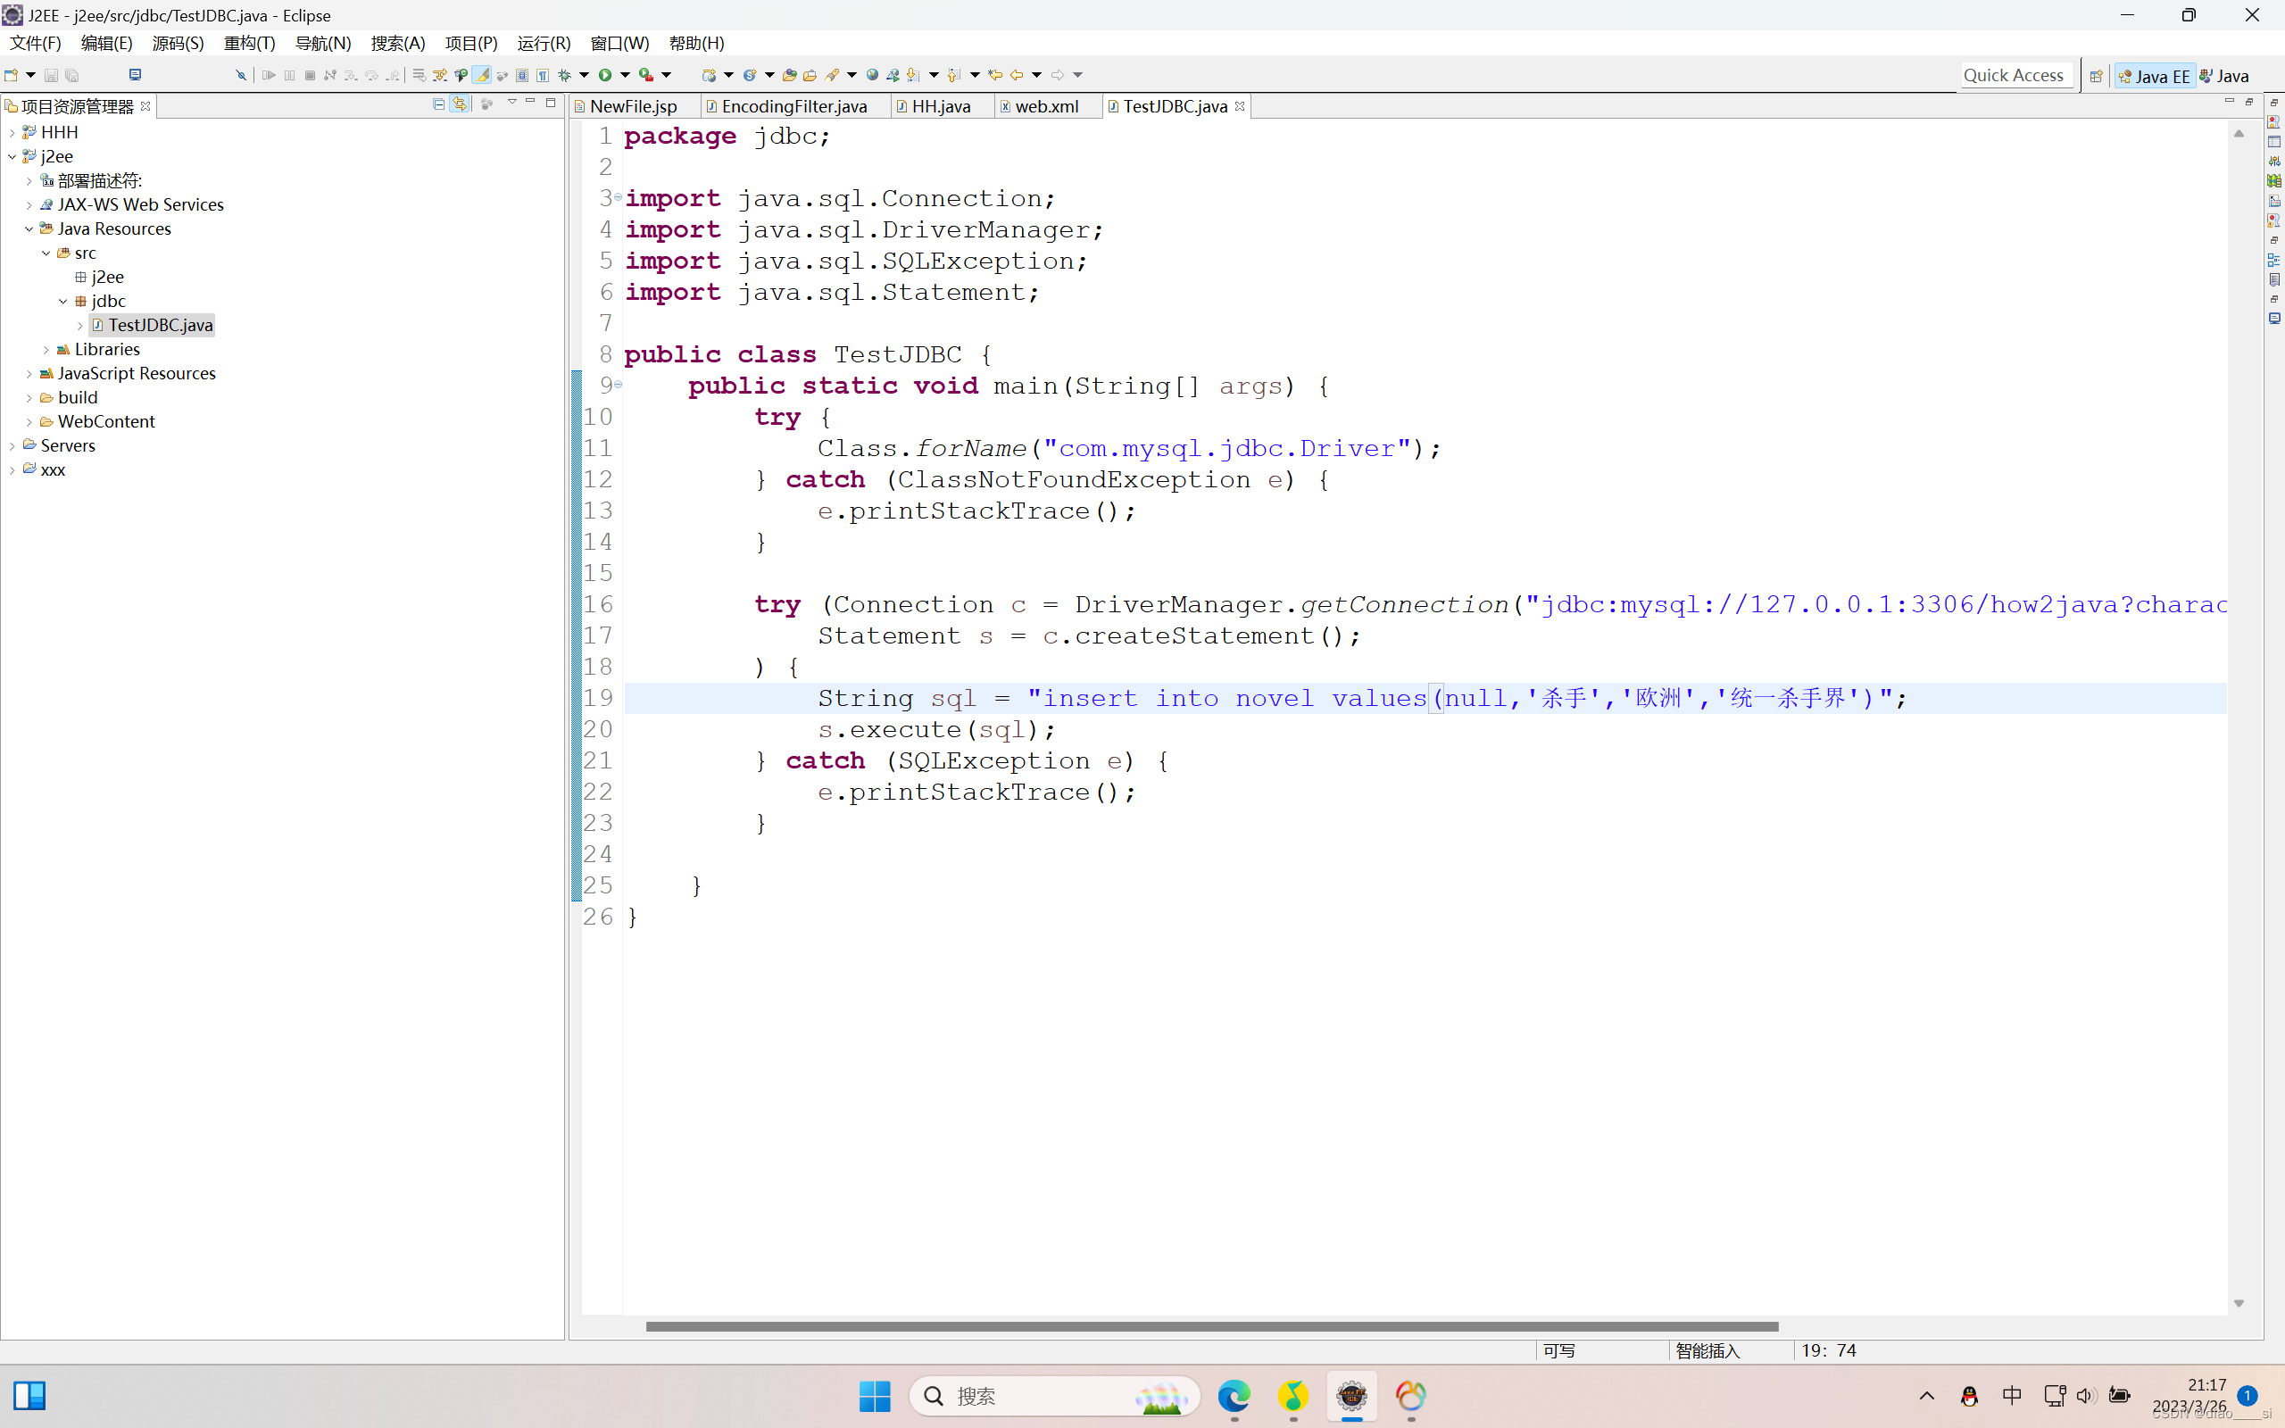Toggle Show Whitespace Characters pilcrow button

point(543,75)
